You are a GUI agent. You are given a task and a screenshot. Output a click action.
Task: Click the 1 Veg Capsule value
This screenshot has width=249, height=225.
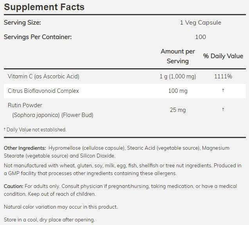(201, 23)
